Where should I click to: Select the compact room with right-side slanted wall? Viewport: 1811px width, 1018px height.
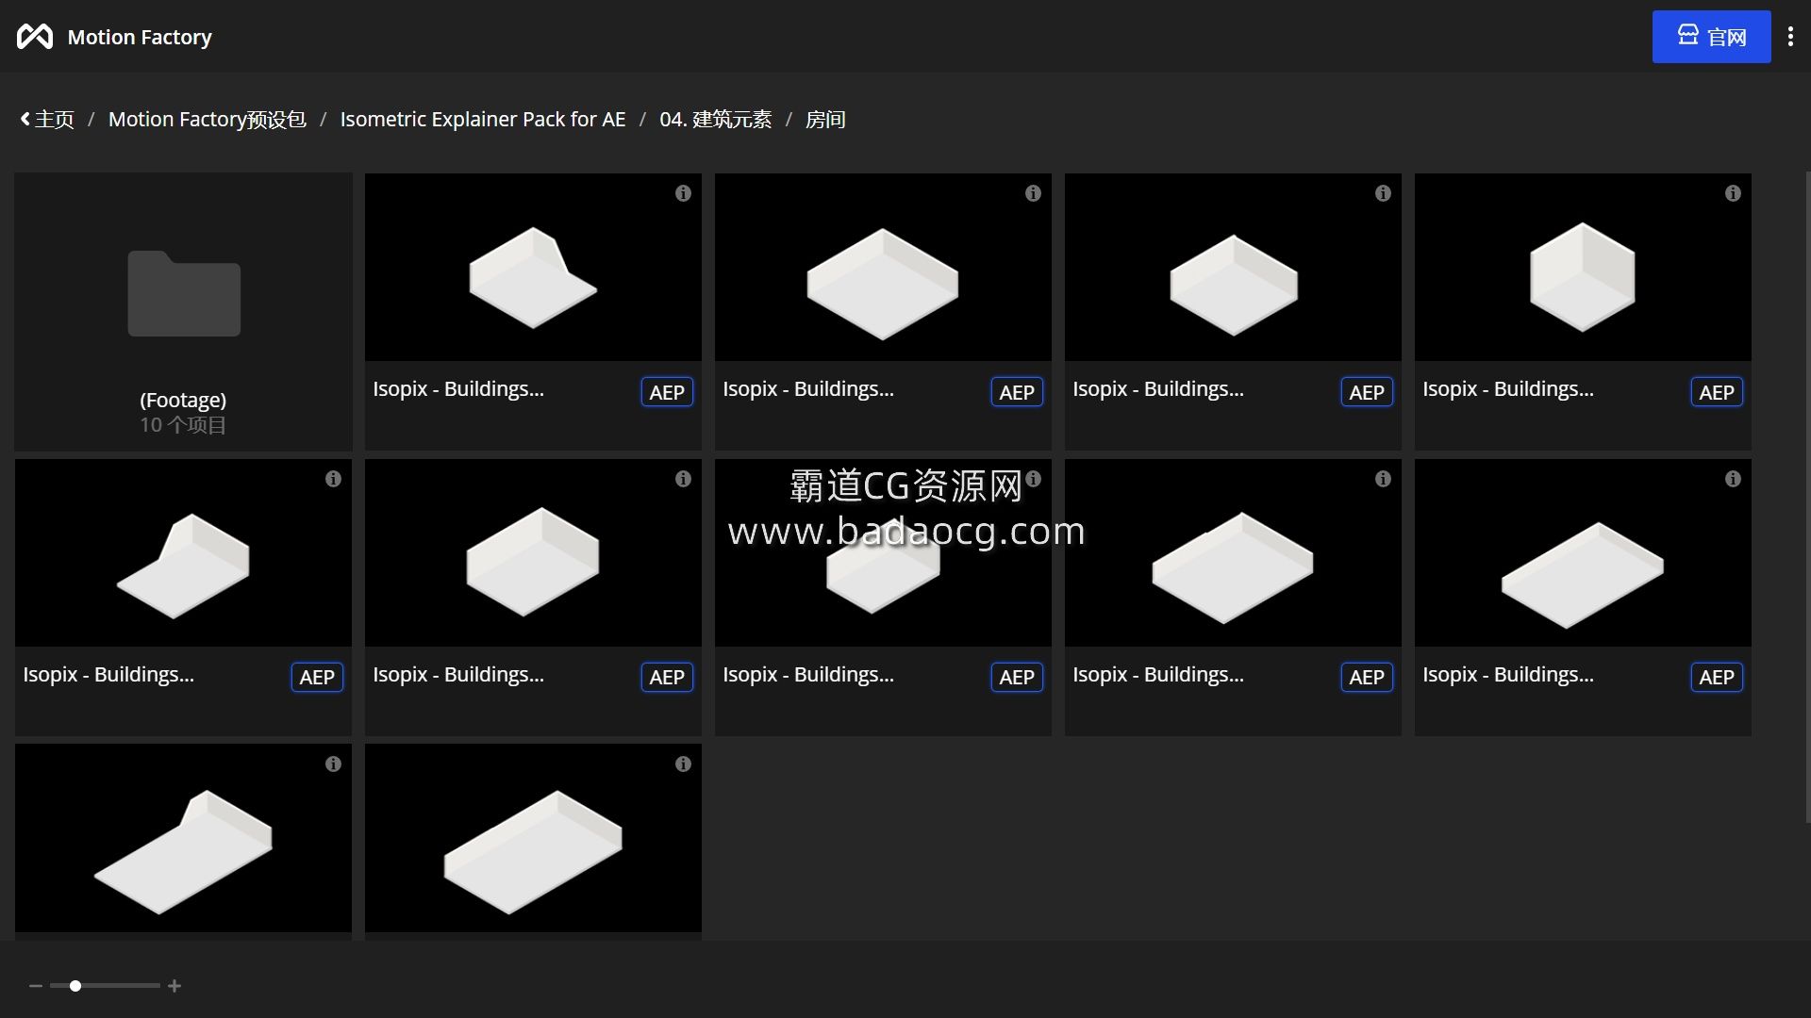(x=533, y=267)
